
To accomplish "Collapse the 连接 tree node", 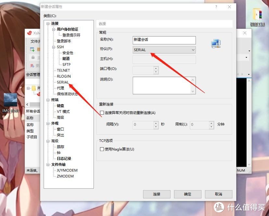I will [48, 24].
